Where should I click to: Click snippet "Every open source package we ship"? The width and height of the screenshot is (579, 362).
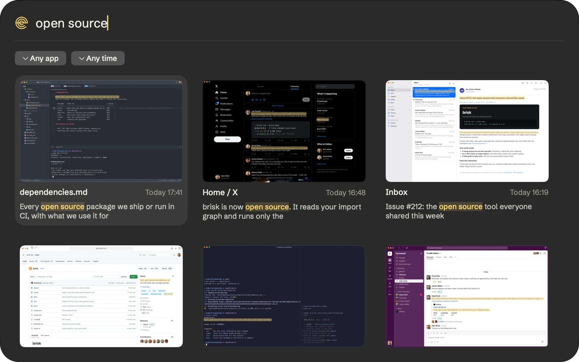pyautogui.click(x=97, y=211)
